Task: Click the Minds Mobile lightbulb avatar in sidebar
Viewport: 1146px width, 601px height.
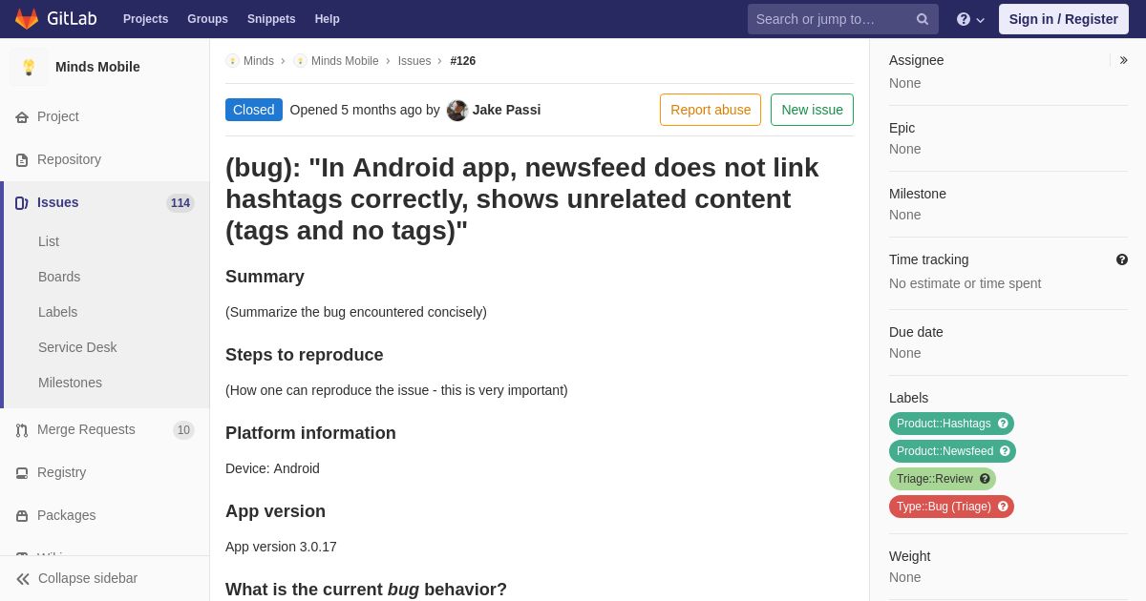Action: (29, 67)
